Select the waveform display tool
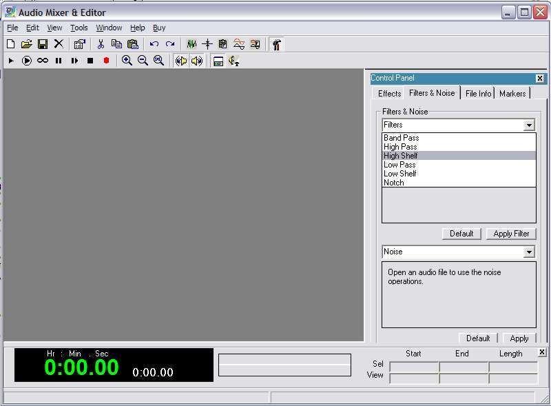 tap(191, 43)
